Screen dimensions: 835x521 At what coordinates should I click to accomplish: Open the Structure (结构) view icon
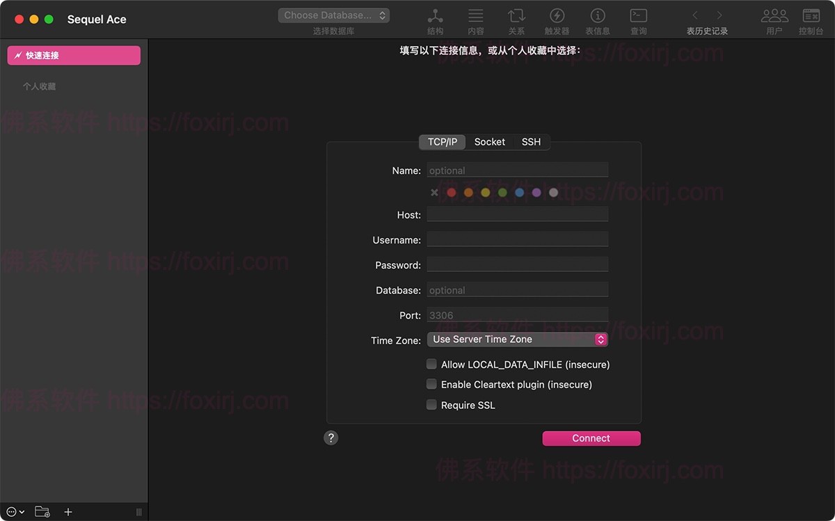tap(435, 15)
